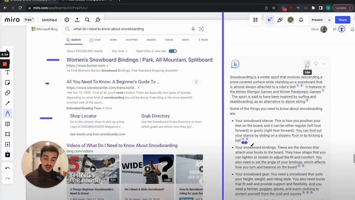This screenshot has height=200, width=355.
Task: Play the 5 Things For Beginner video
Action: click(93, 169)
